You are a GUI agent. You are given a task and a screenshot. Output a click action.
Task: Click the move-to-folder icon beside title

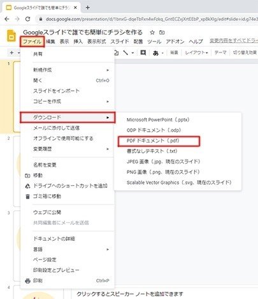tap(162, 33)
